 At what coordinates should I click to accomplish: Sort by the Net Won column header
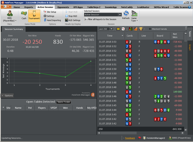(177, 36)
